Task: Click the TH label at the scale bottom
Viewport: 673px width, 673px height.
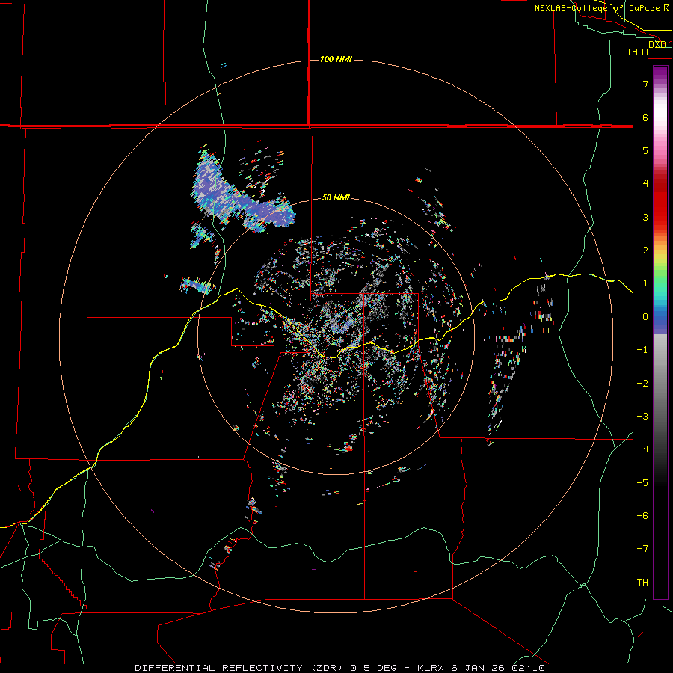Action: (642, 582)
